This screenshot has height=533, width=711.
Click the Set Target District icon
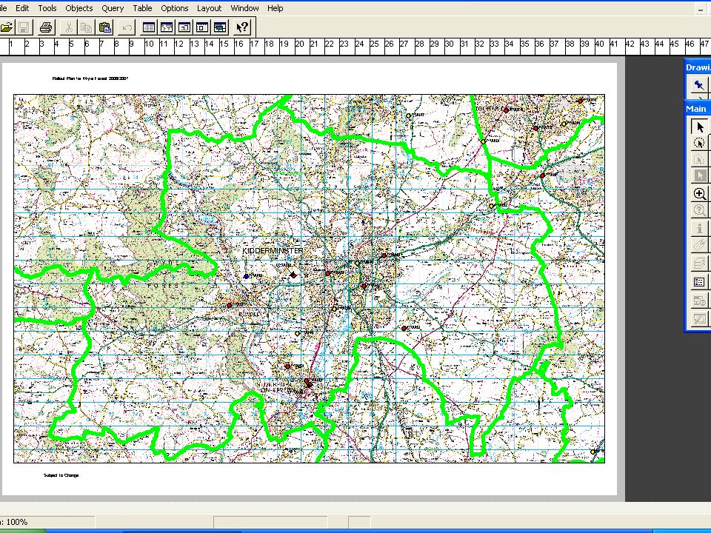click(x=699, y=300)
